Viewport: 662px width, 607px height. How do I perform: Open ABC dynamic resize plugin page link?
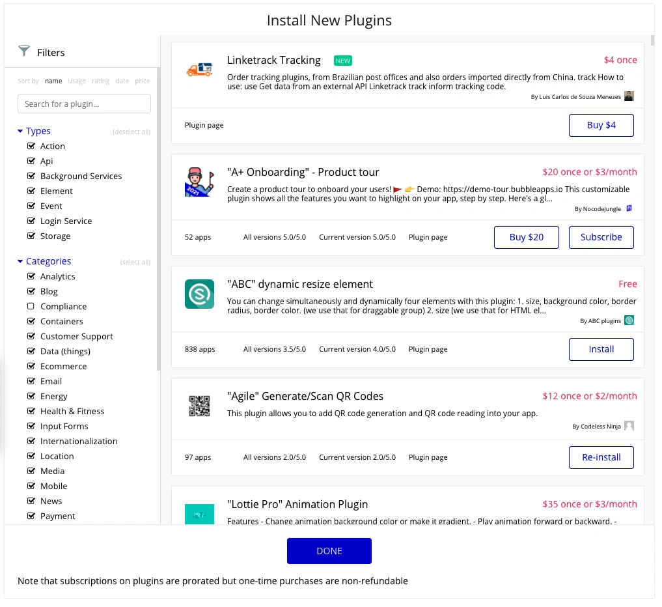(x=428, y=349)
